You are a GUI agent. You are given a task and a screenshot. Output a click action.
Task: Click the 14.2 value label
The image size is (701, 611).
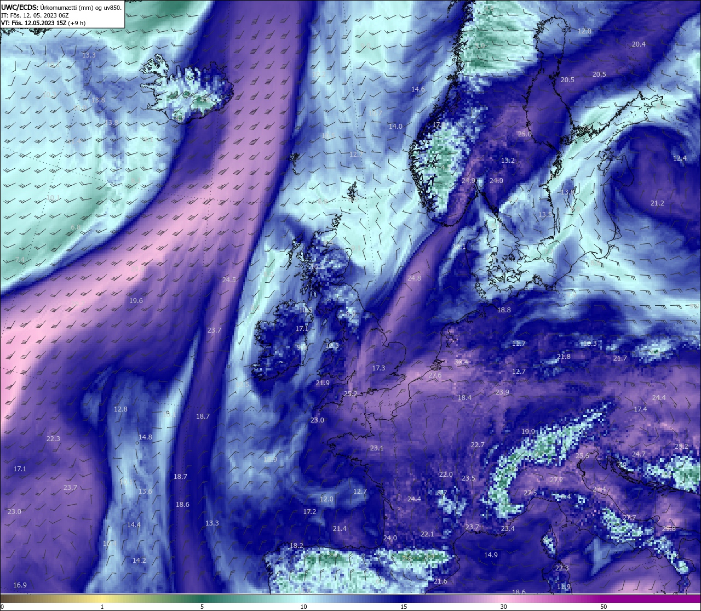click(139, 561)
